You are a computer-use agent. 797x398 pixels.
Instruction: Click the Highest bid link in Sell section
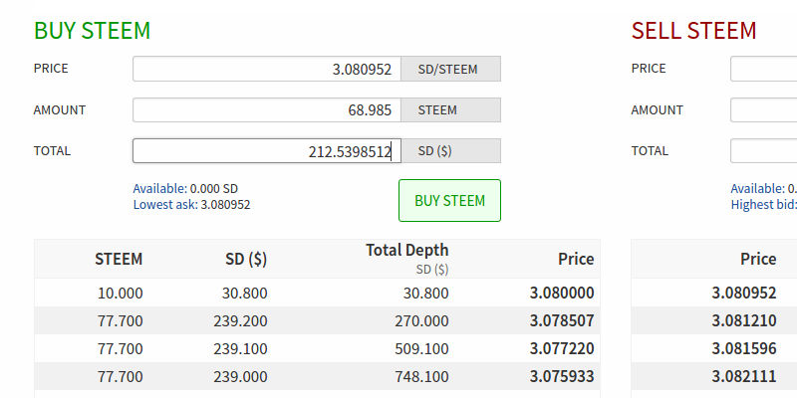pyautogui.click(x=763, y=205)
